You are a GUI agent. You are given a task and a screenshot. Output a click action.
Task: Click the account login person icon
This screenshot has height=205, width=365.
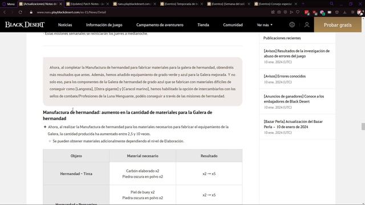point(307,24)
